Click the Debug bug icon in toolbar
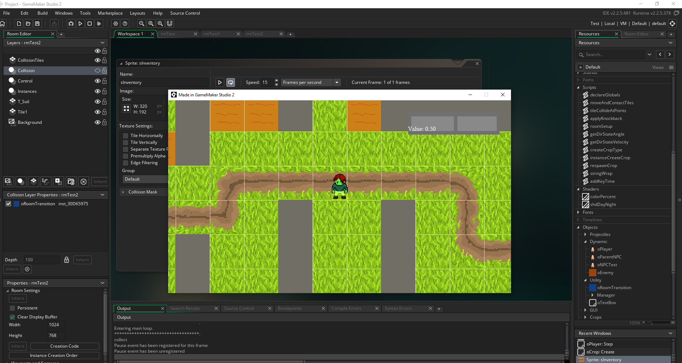 pos(71,24)
